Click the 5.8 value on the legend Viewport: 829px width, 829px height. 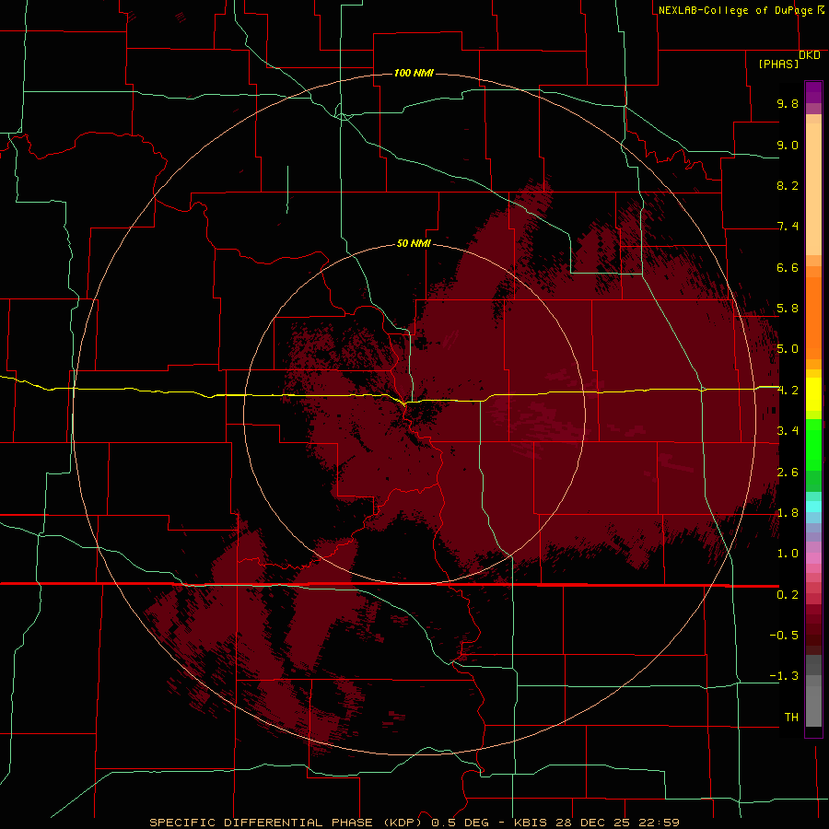coord(788,309)
